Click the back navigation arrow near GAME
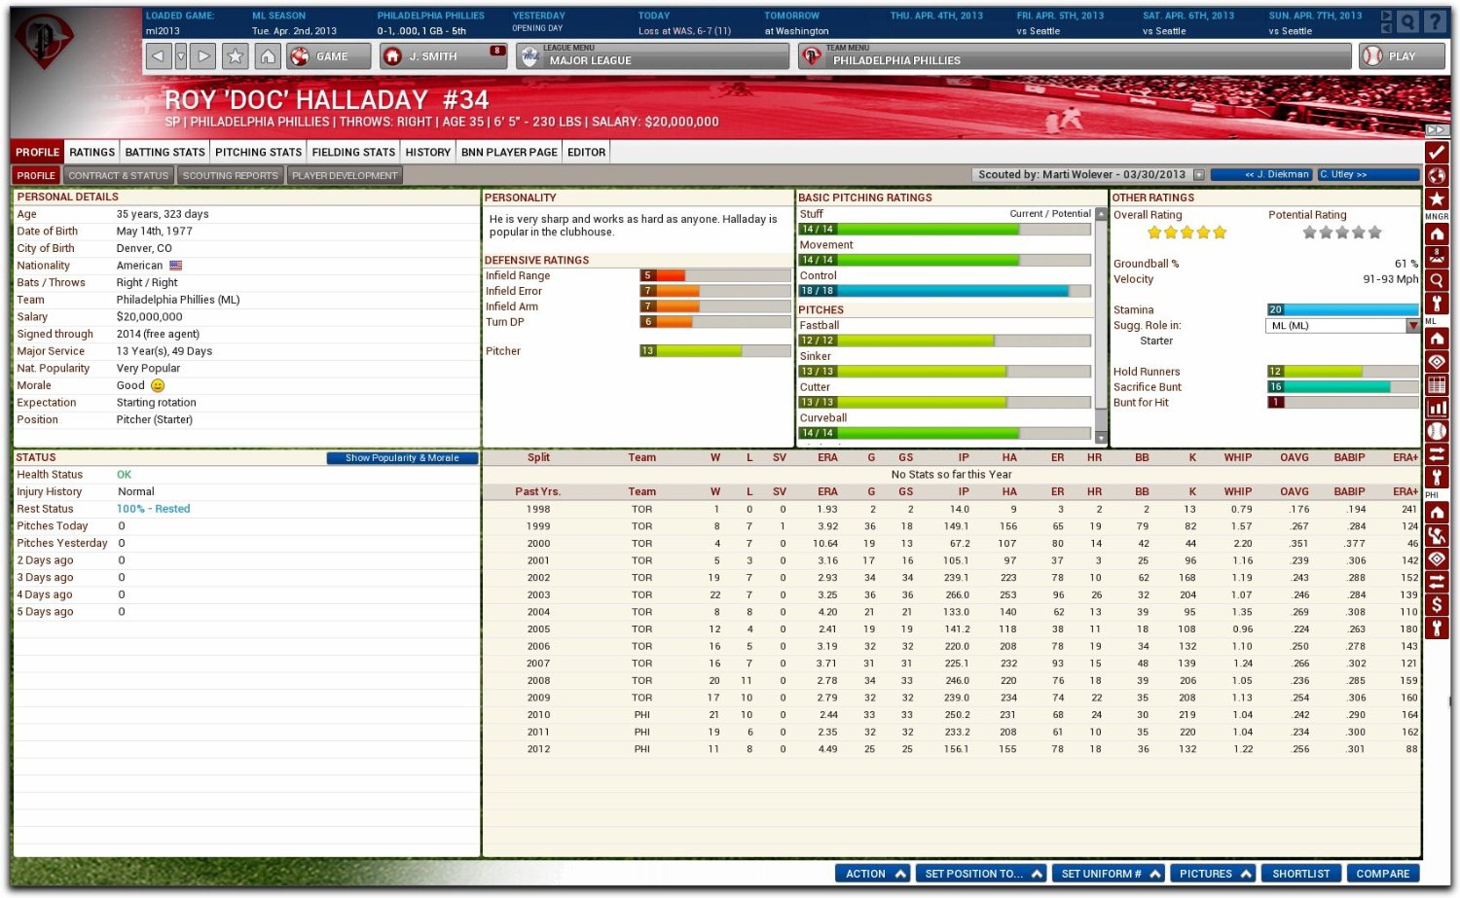1460x898 pixels. coord(158,55)
